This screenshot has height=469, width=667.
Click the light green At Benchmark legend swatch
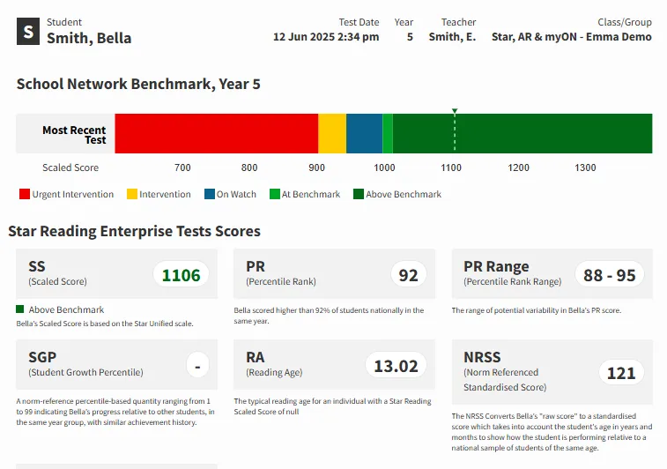pos(275,194)
